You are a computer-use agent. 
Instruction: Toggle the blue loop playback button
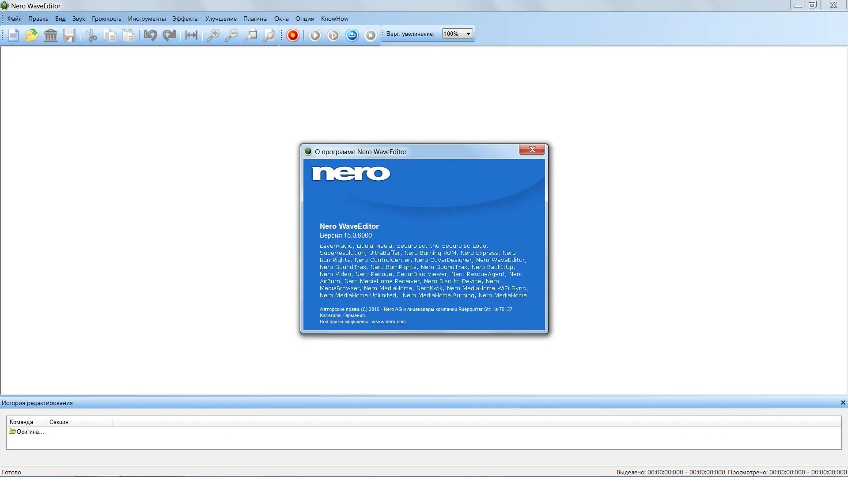pos(352,35)
